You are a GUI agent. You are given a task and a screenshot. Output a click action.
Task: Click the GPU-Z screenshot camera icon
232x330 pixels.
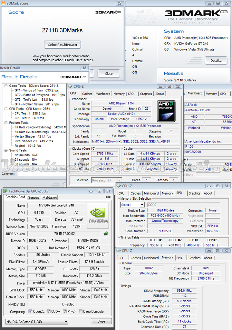pyautogui.click(x=108, y=197)
